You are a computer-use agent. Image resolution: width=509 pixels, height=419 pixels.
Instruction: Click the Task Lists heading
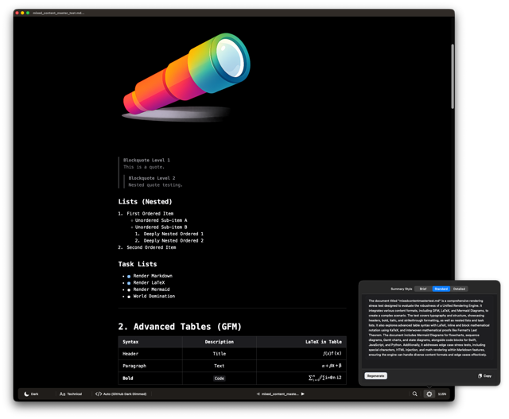138,264
